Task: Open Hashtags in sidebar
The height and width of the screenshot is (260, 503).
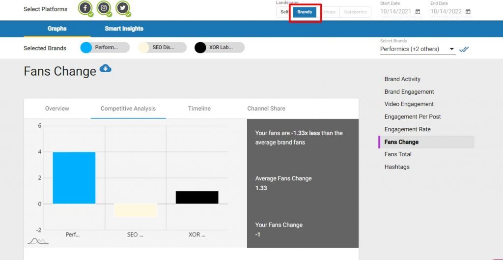Action: coord(397,167)
